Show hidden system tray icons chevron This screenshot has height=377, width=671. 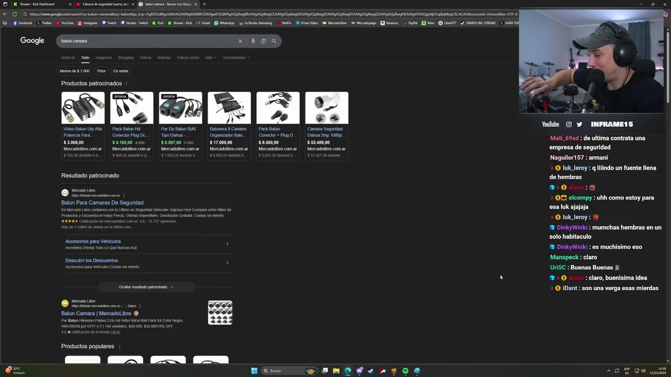coord(608,371)
